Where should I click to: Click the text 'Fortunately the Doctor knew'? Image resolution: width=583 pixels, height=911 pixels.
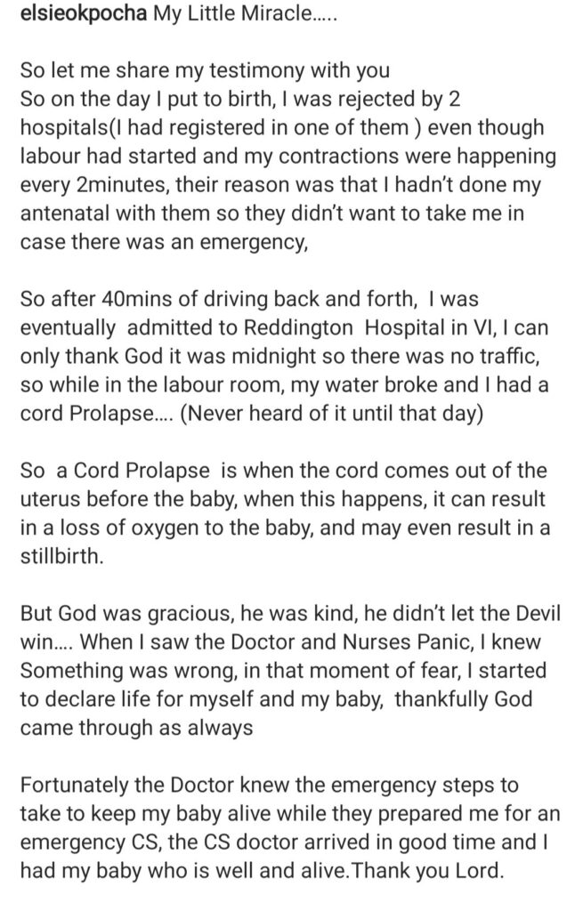(x=155, y=785)
